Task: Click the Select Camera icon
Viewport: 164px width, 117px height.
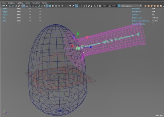Action: pos(3,6)
